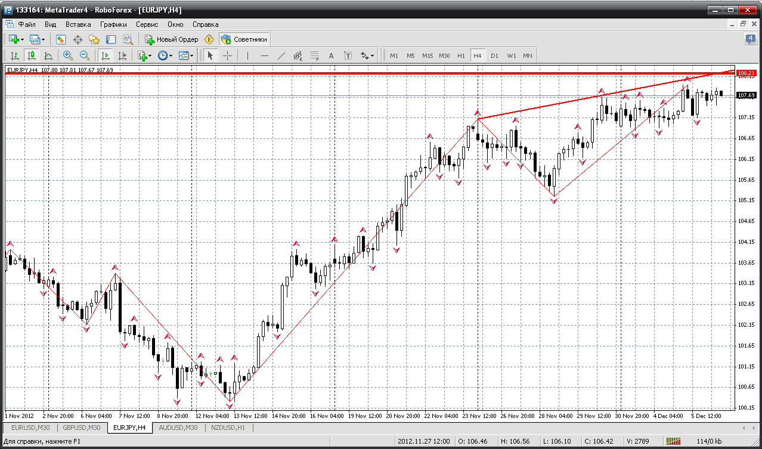The image size is (762, 449).
Task: Expand the New Chart dropdown arrow
Action: click(x=22, y=39)
